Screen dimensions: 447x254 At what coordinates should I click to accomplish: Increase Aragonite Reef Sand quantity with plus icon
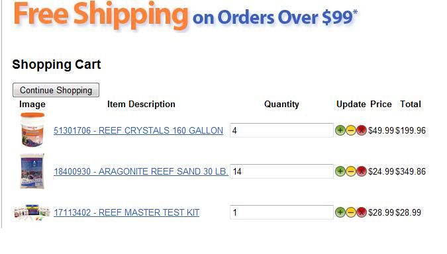340,171
